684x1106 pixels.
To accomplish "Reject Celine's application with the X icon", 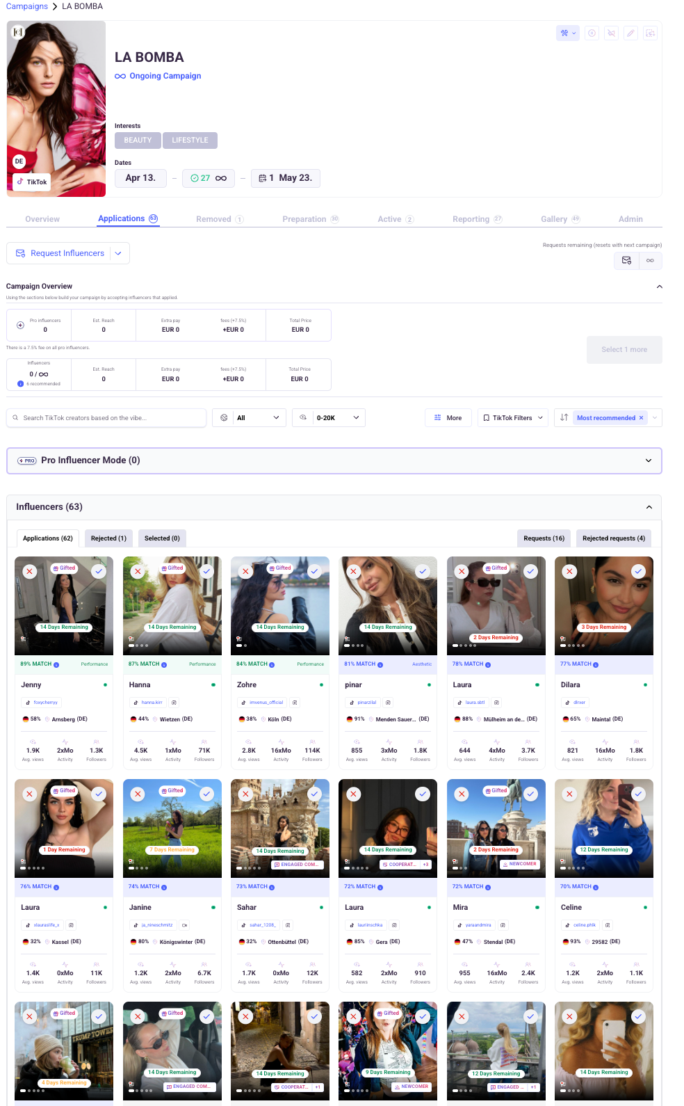I will click(569, 794).
